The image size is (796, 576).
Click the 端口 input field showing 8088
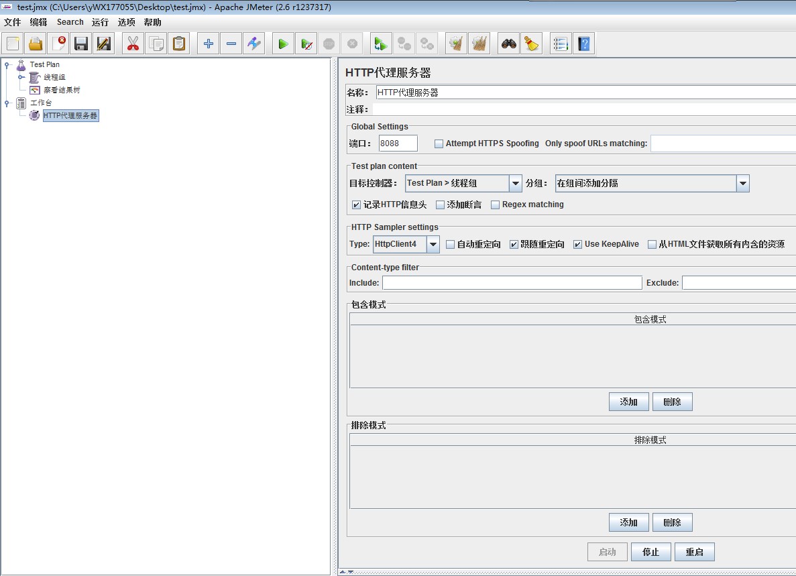[x=398, y=143]
